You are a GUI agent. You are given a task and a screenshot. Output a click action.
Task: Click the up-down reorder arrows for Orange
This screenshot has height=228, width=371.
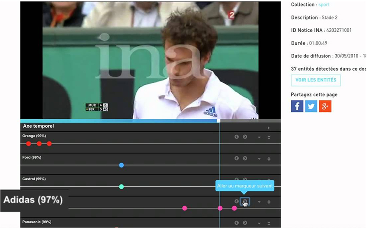click(x=269, y=137)
